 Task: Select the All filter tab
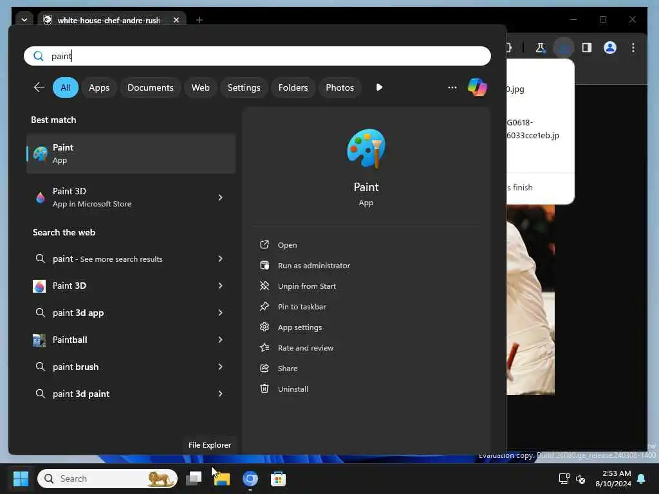pyautogui.click(x=66, y=87)
